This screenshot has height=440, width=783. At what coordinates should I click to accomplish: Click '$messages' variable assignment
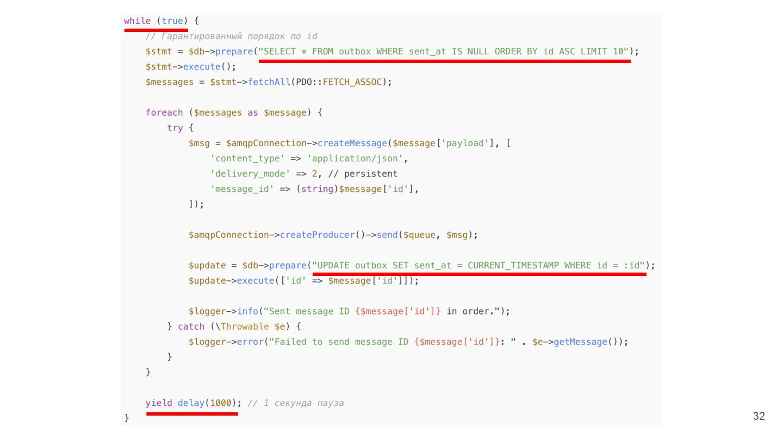170,82
